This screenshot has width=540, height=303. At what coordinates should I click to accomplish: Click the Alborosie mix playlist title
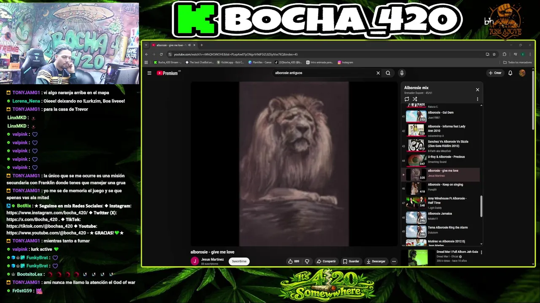coord(416,88)
